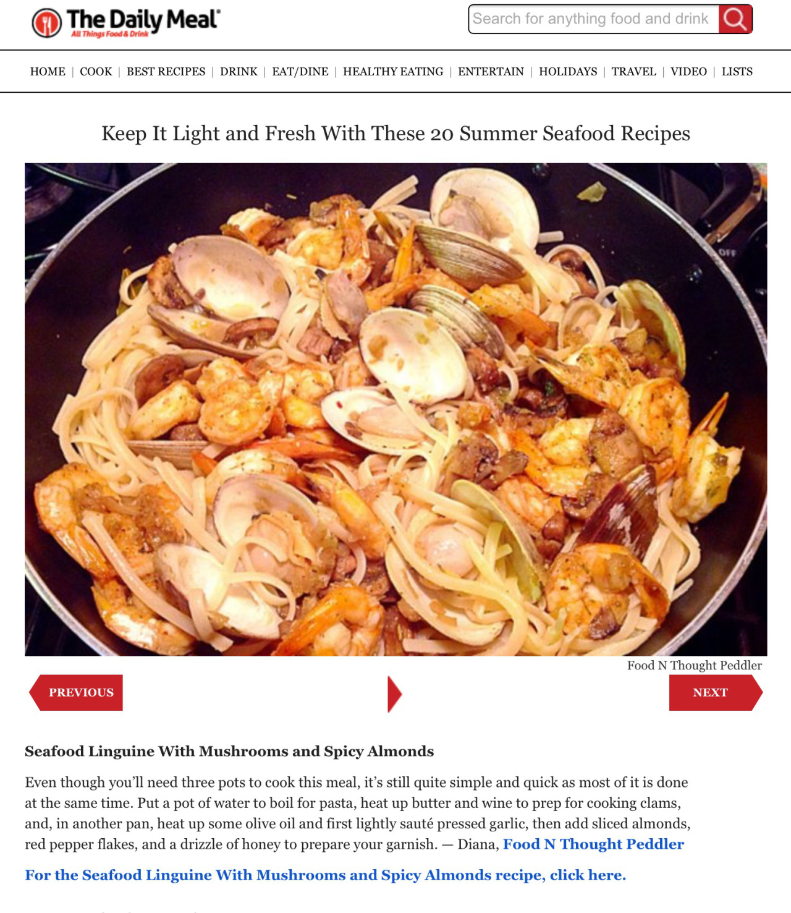Open the HOLIDAYS section
791x913 pixels.
click(568, 72)
